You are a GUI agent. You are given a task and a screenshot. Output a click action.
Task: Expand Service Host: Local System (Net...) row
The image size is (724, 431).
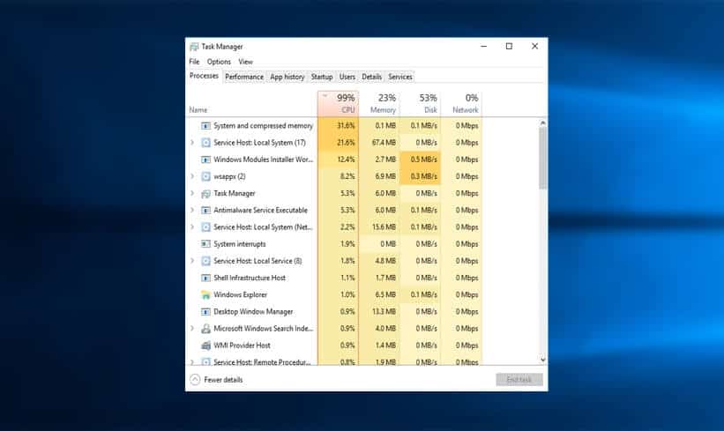(x=192, y=227)
